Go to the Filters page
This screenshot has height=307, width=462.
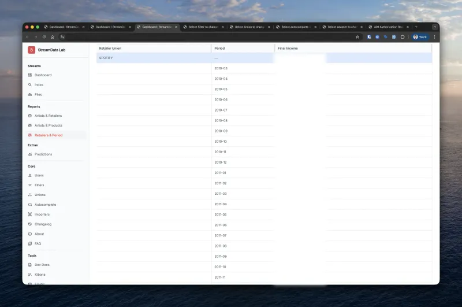[x=39, y=185]
